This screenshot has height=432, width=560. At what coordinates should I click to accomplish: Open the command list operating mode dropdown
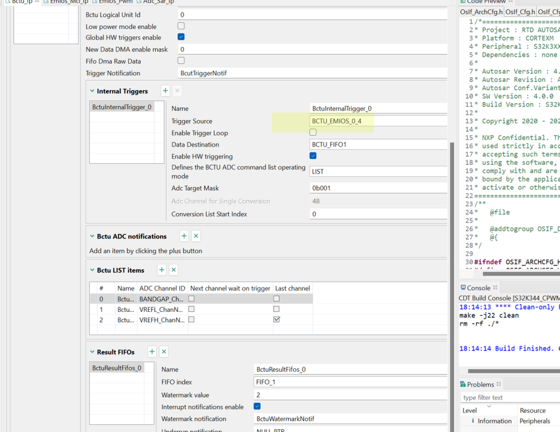click(x=378, y=171)
